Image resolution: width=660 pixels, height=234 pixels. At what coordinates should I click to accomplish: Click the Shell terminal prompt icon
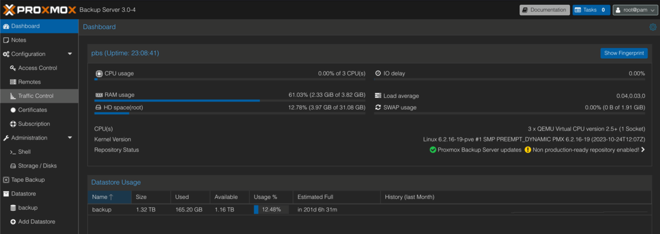12,152
